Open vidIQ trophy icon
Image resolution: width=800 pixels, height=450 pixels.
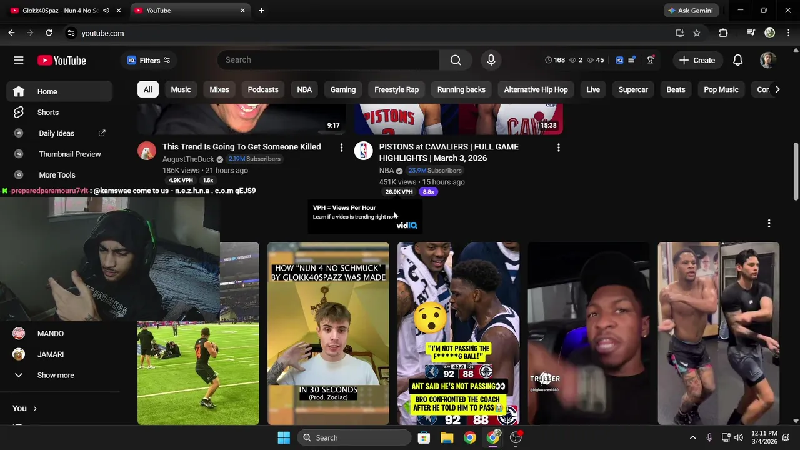(x=651, y=60)
